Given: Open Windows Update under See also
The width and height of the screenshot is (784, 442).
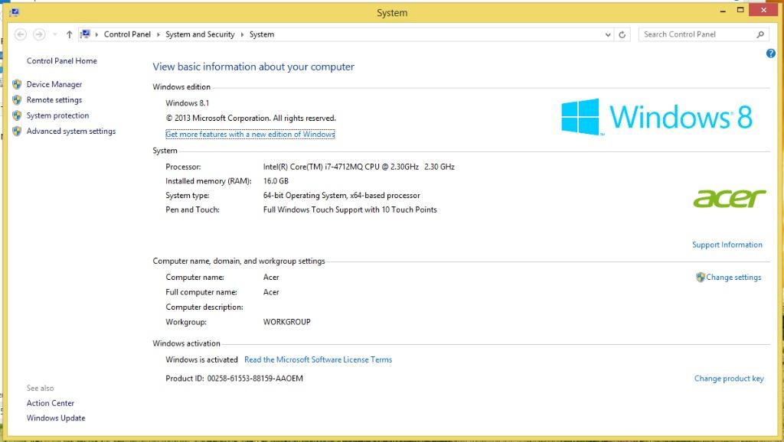Looking at the screenshot, I should [55, 418].
